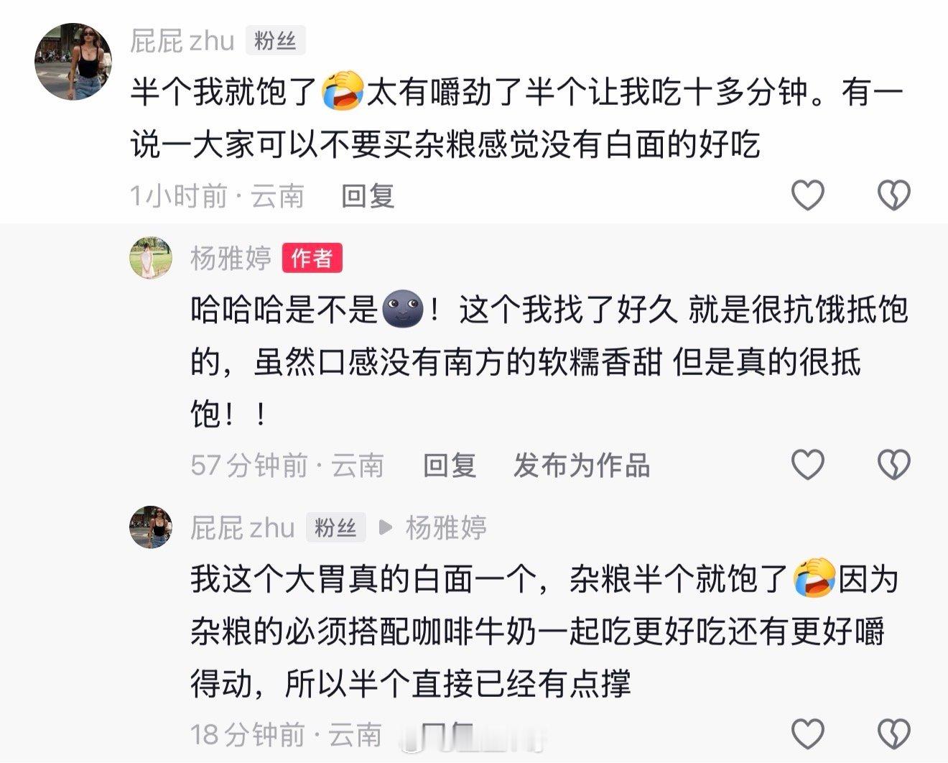Screen dimensions: 948x763
Task: Tap the reply-to triangle arrow before 杨雅婷
Action: pyautogui.click(x=386, y=527)
